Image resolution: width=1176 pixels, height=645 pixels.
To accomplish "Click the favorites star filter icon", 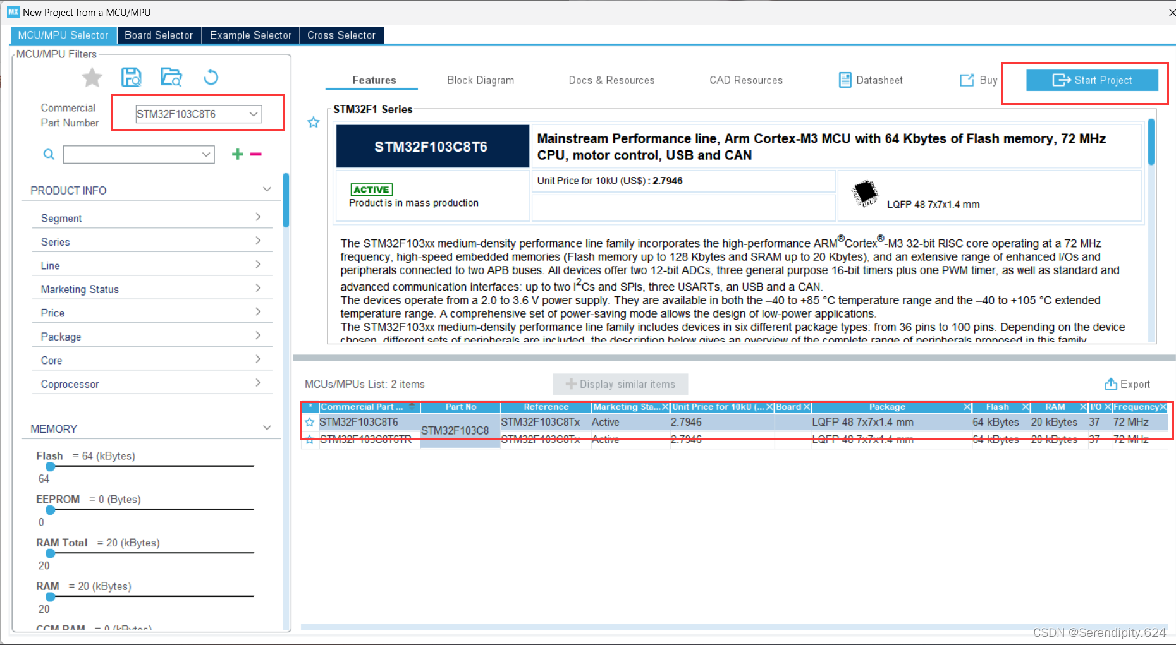I will [x=92, y=78].
